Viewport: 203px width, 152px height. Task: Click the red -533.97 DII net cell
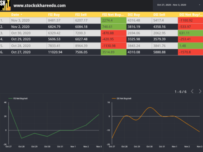190,27
